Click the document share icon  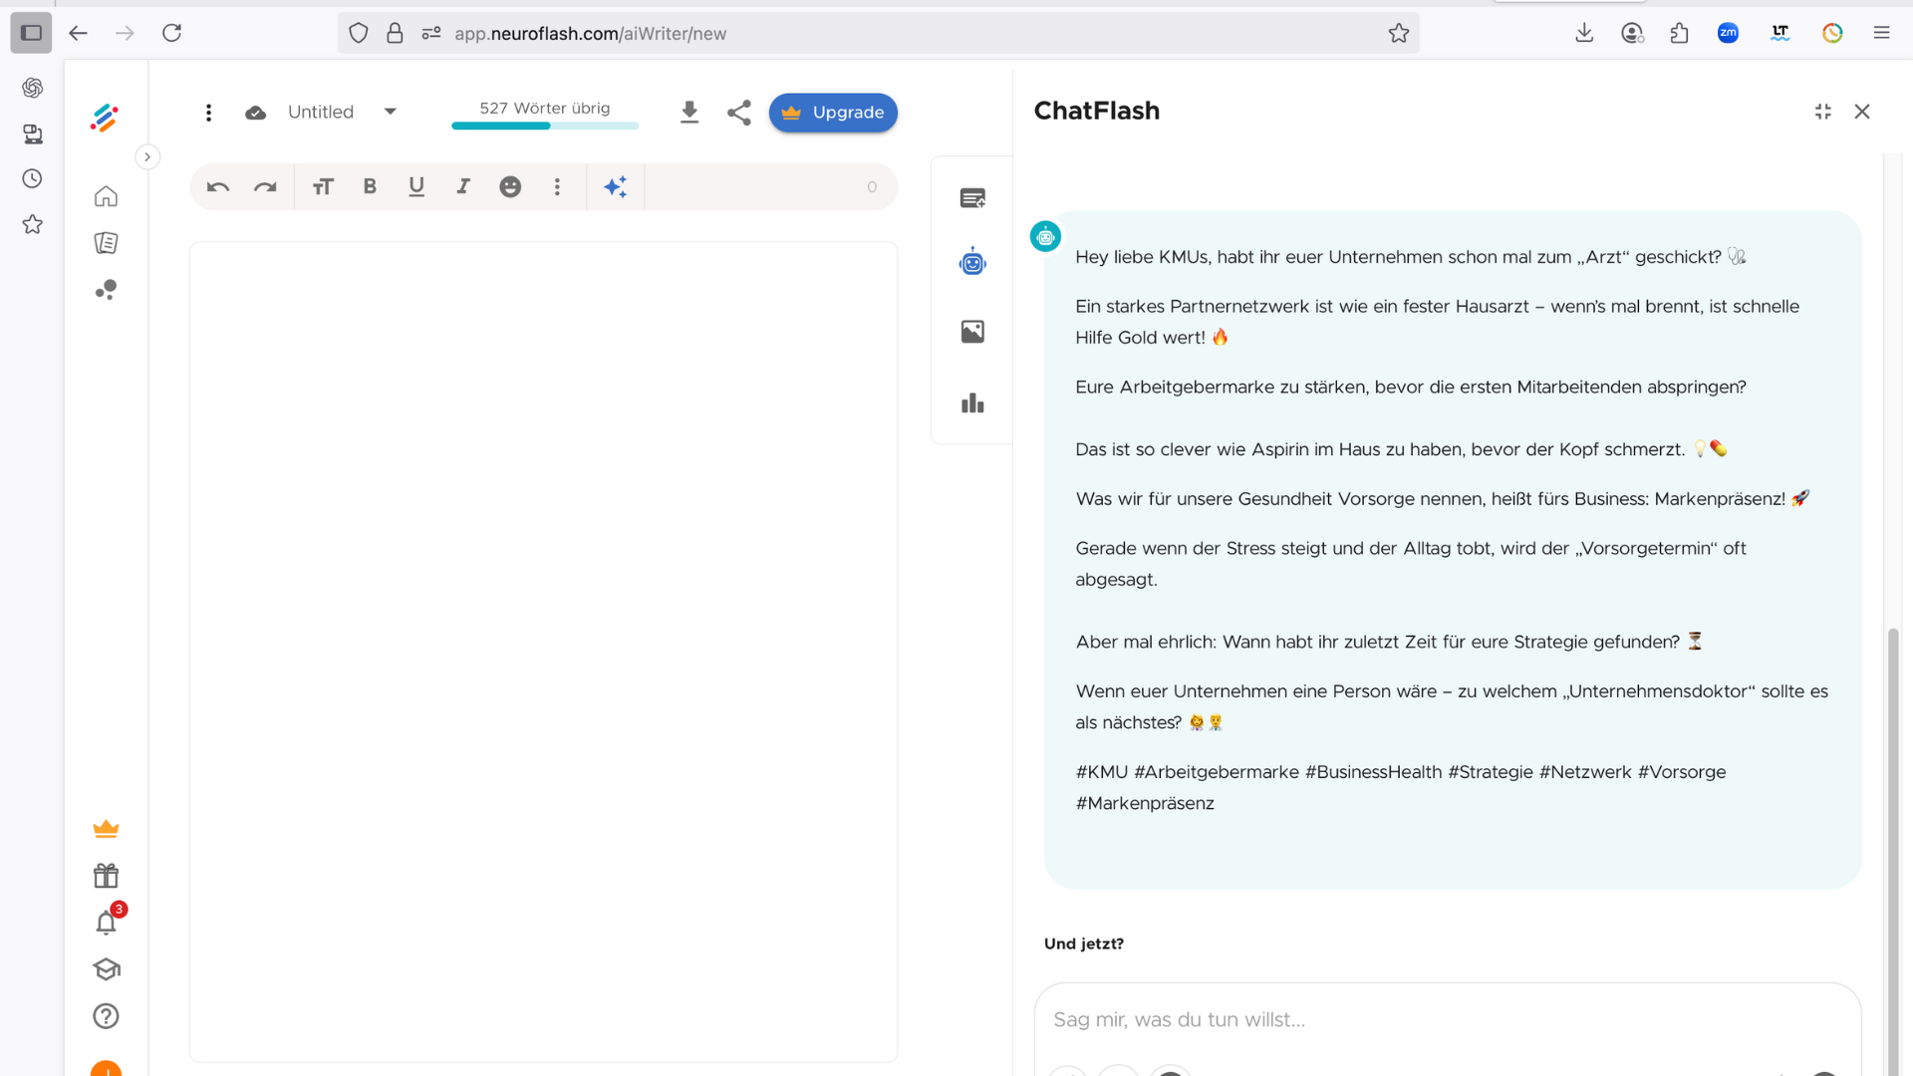738,113
